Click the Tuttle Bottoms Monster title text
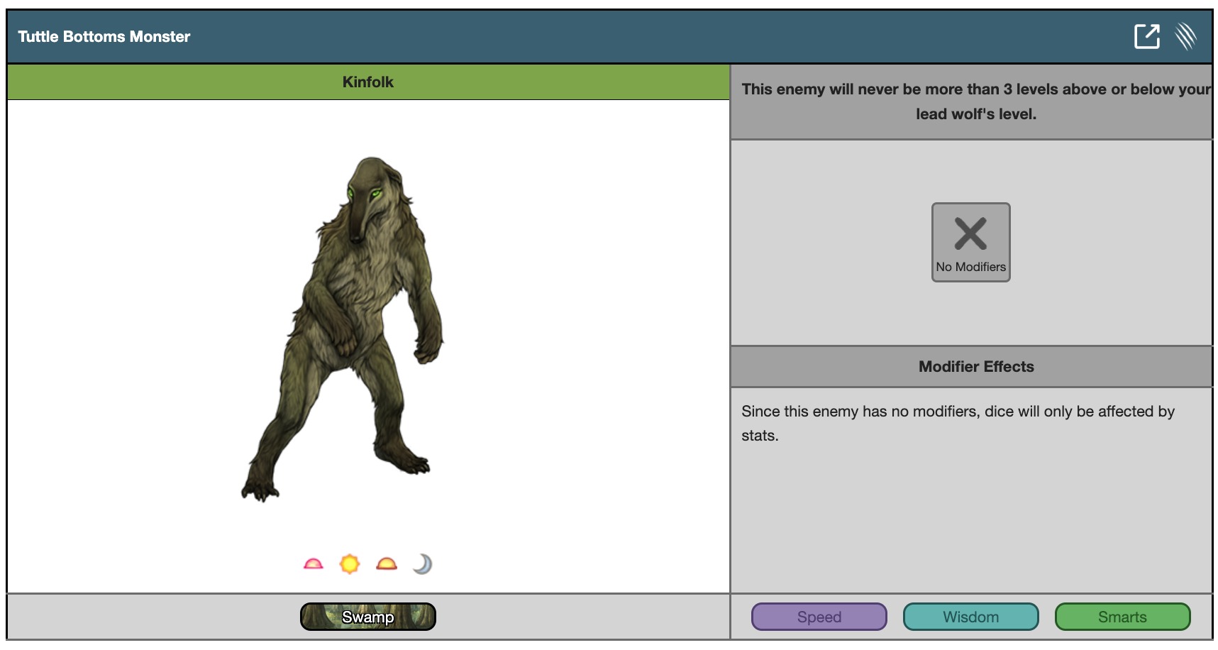Screen dimensions: 1218x650 click(104, 37)
